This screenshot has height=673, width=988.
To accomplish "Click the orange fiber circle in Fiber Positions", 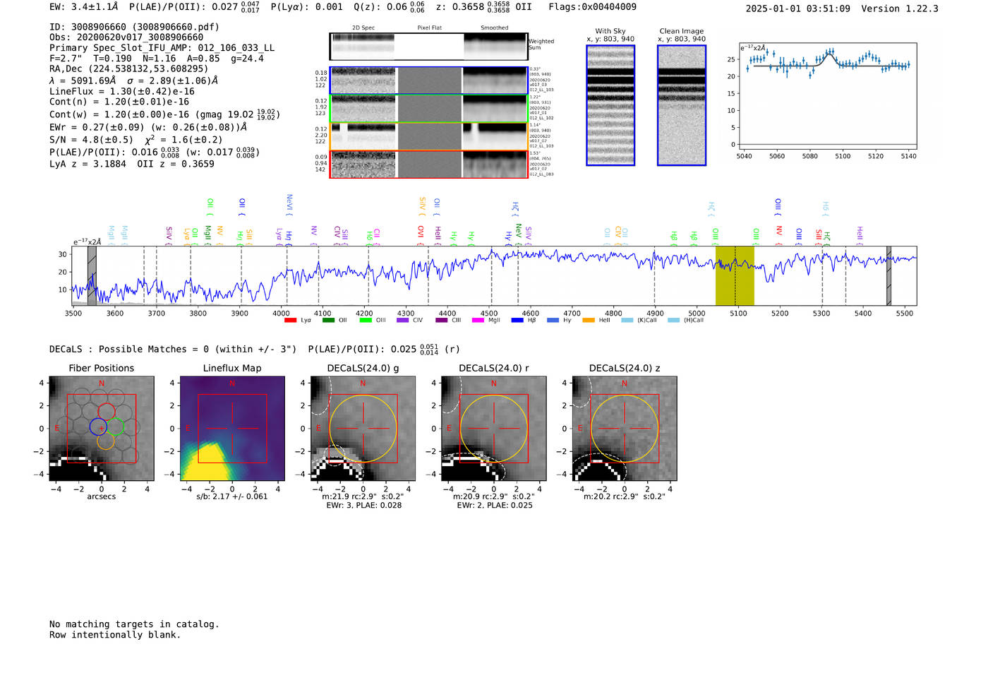I will coord(106,441).
